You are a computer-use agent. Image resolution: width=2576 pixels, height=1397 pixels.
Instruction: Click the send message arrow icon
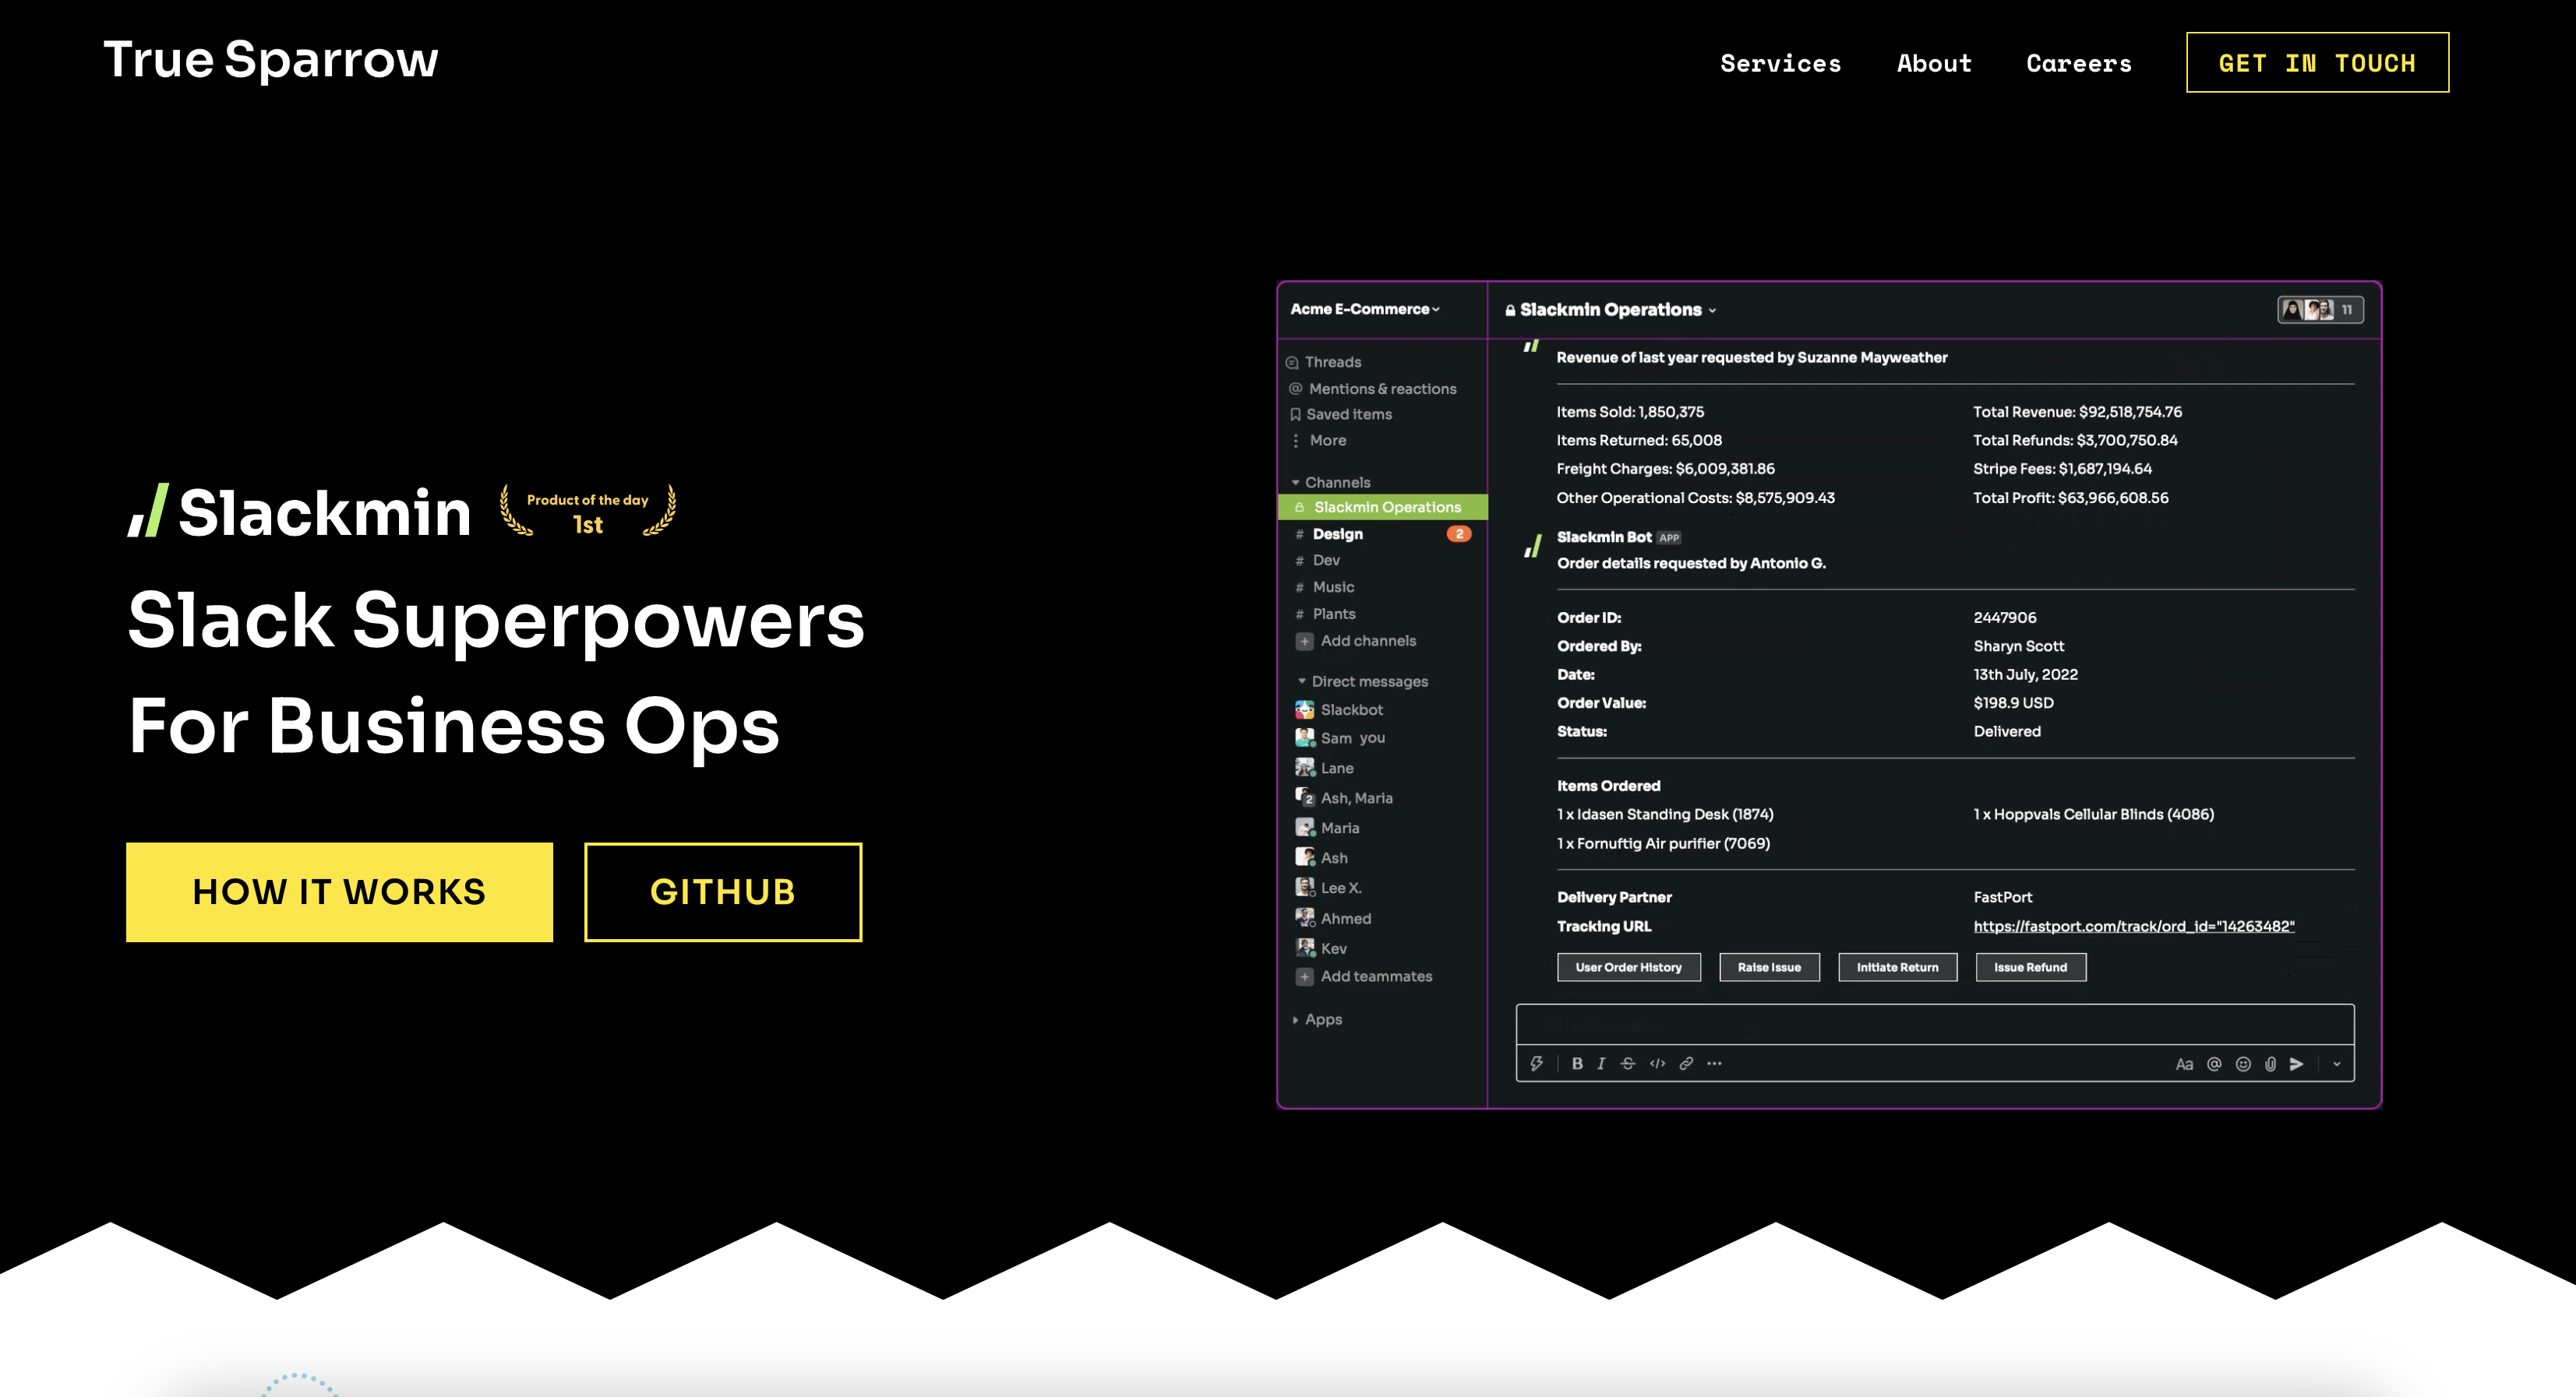pos(2297,1064)
